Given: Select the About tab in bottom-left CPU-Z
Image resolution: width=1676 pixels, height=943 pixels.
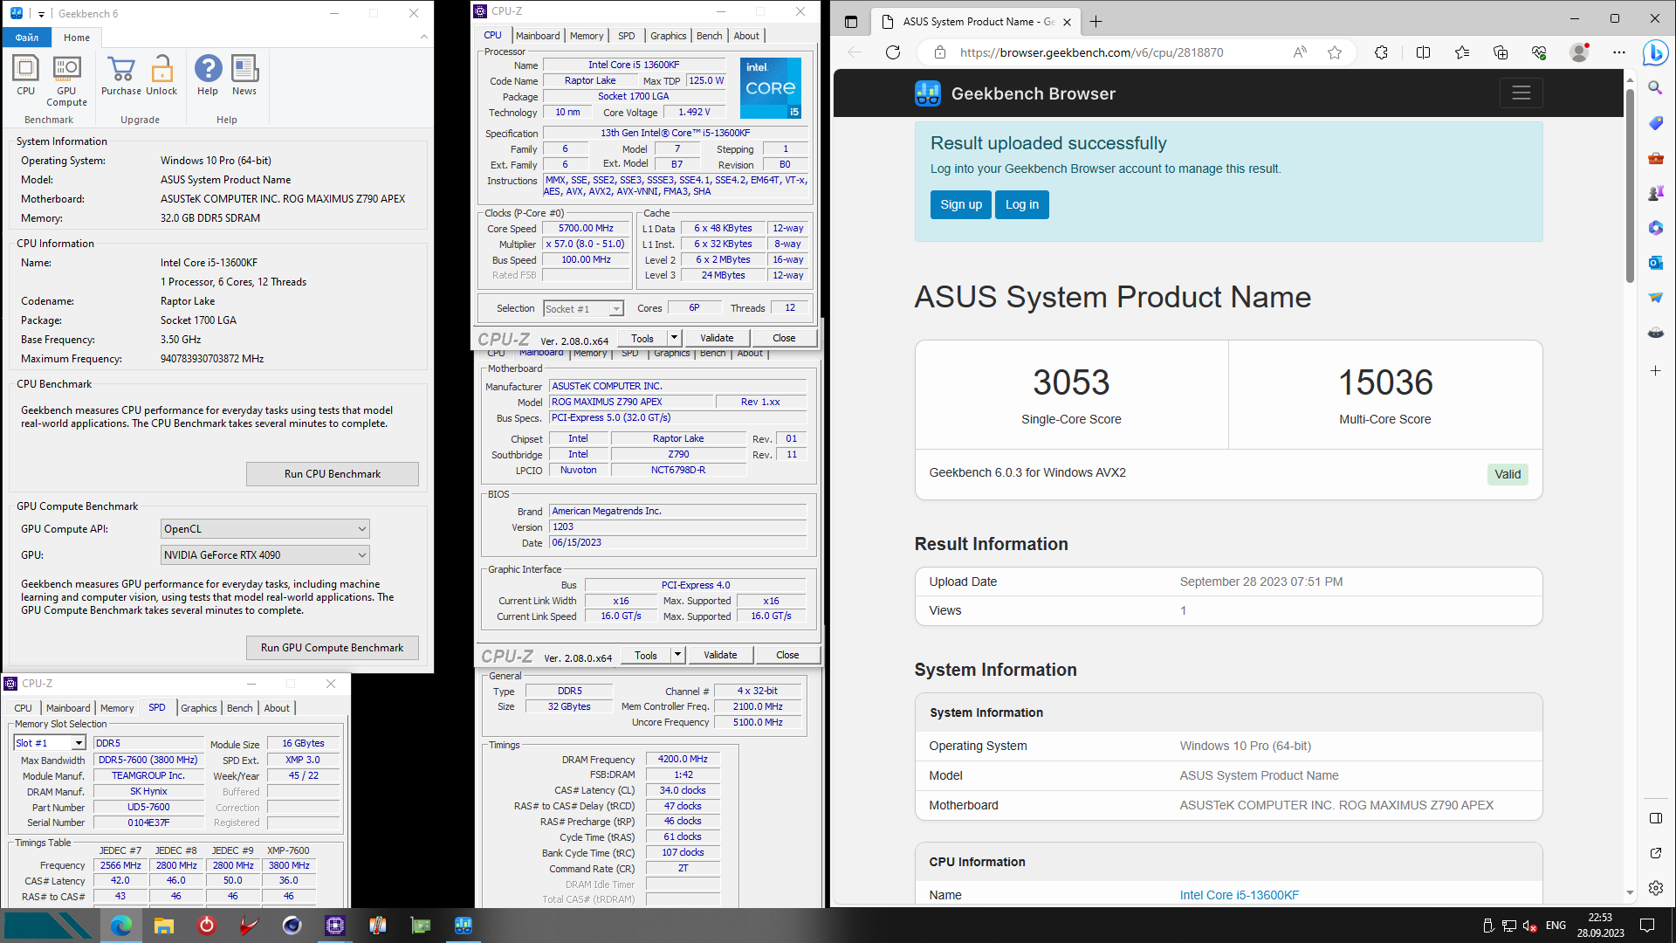Looking at the screenshot, I should coord(277,708).
